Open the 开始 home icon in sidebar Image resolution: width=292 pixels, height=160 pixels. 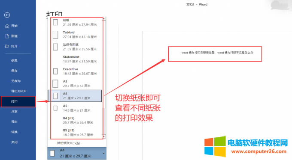coord(7,26)
